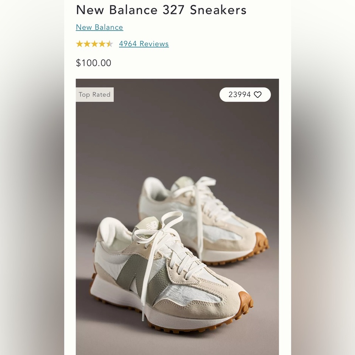Click the Top Rated badge
Screen dimensions: 355x355
tap(94, 94)
